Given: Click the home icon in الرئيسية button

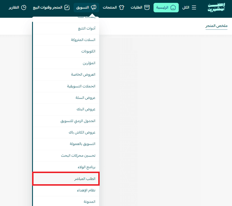Looking at the screenshot, I should 173,7.
